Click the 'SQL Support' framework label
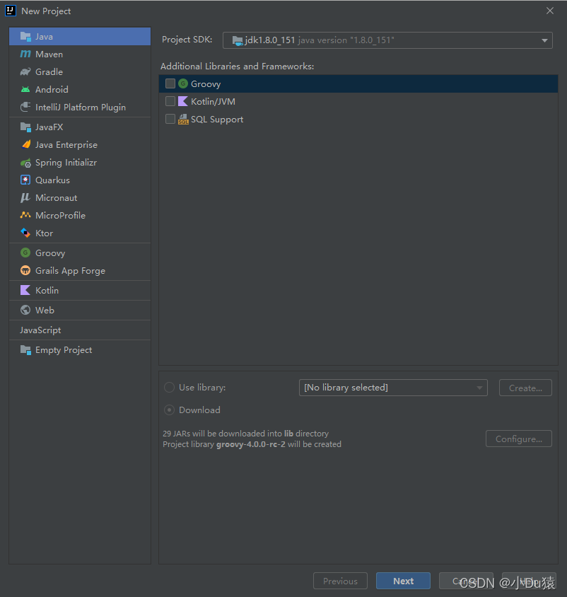 pyautogui.click(x=217, y=120)
